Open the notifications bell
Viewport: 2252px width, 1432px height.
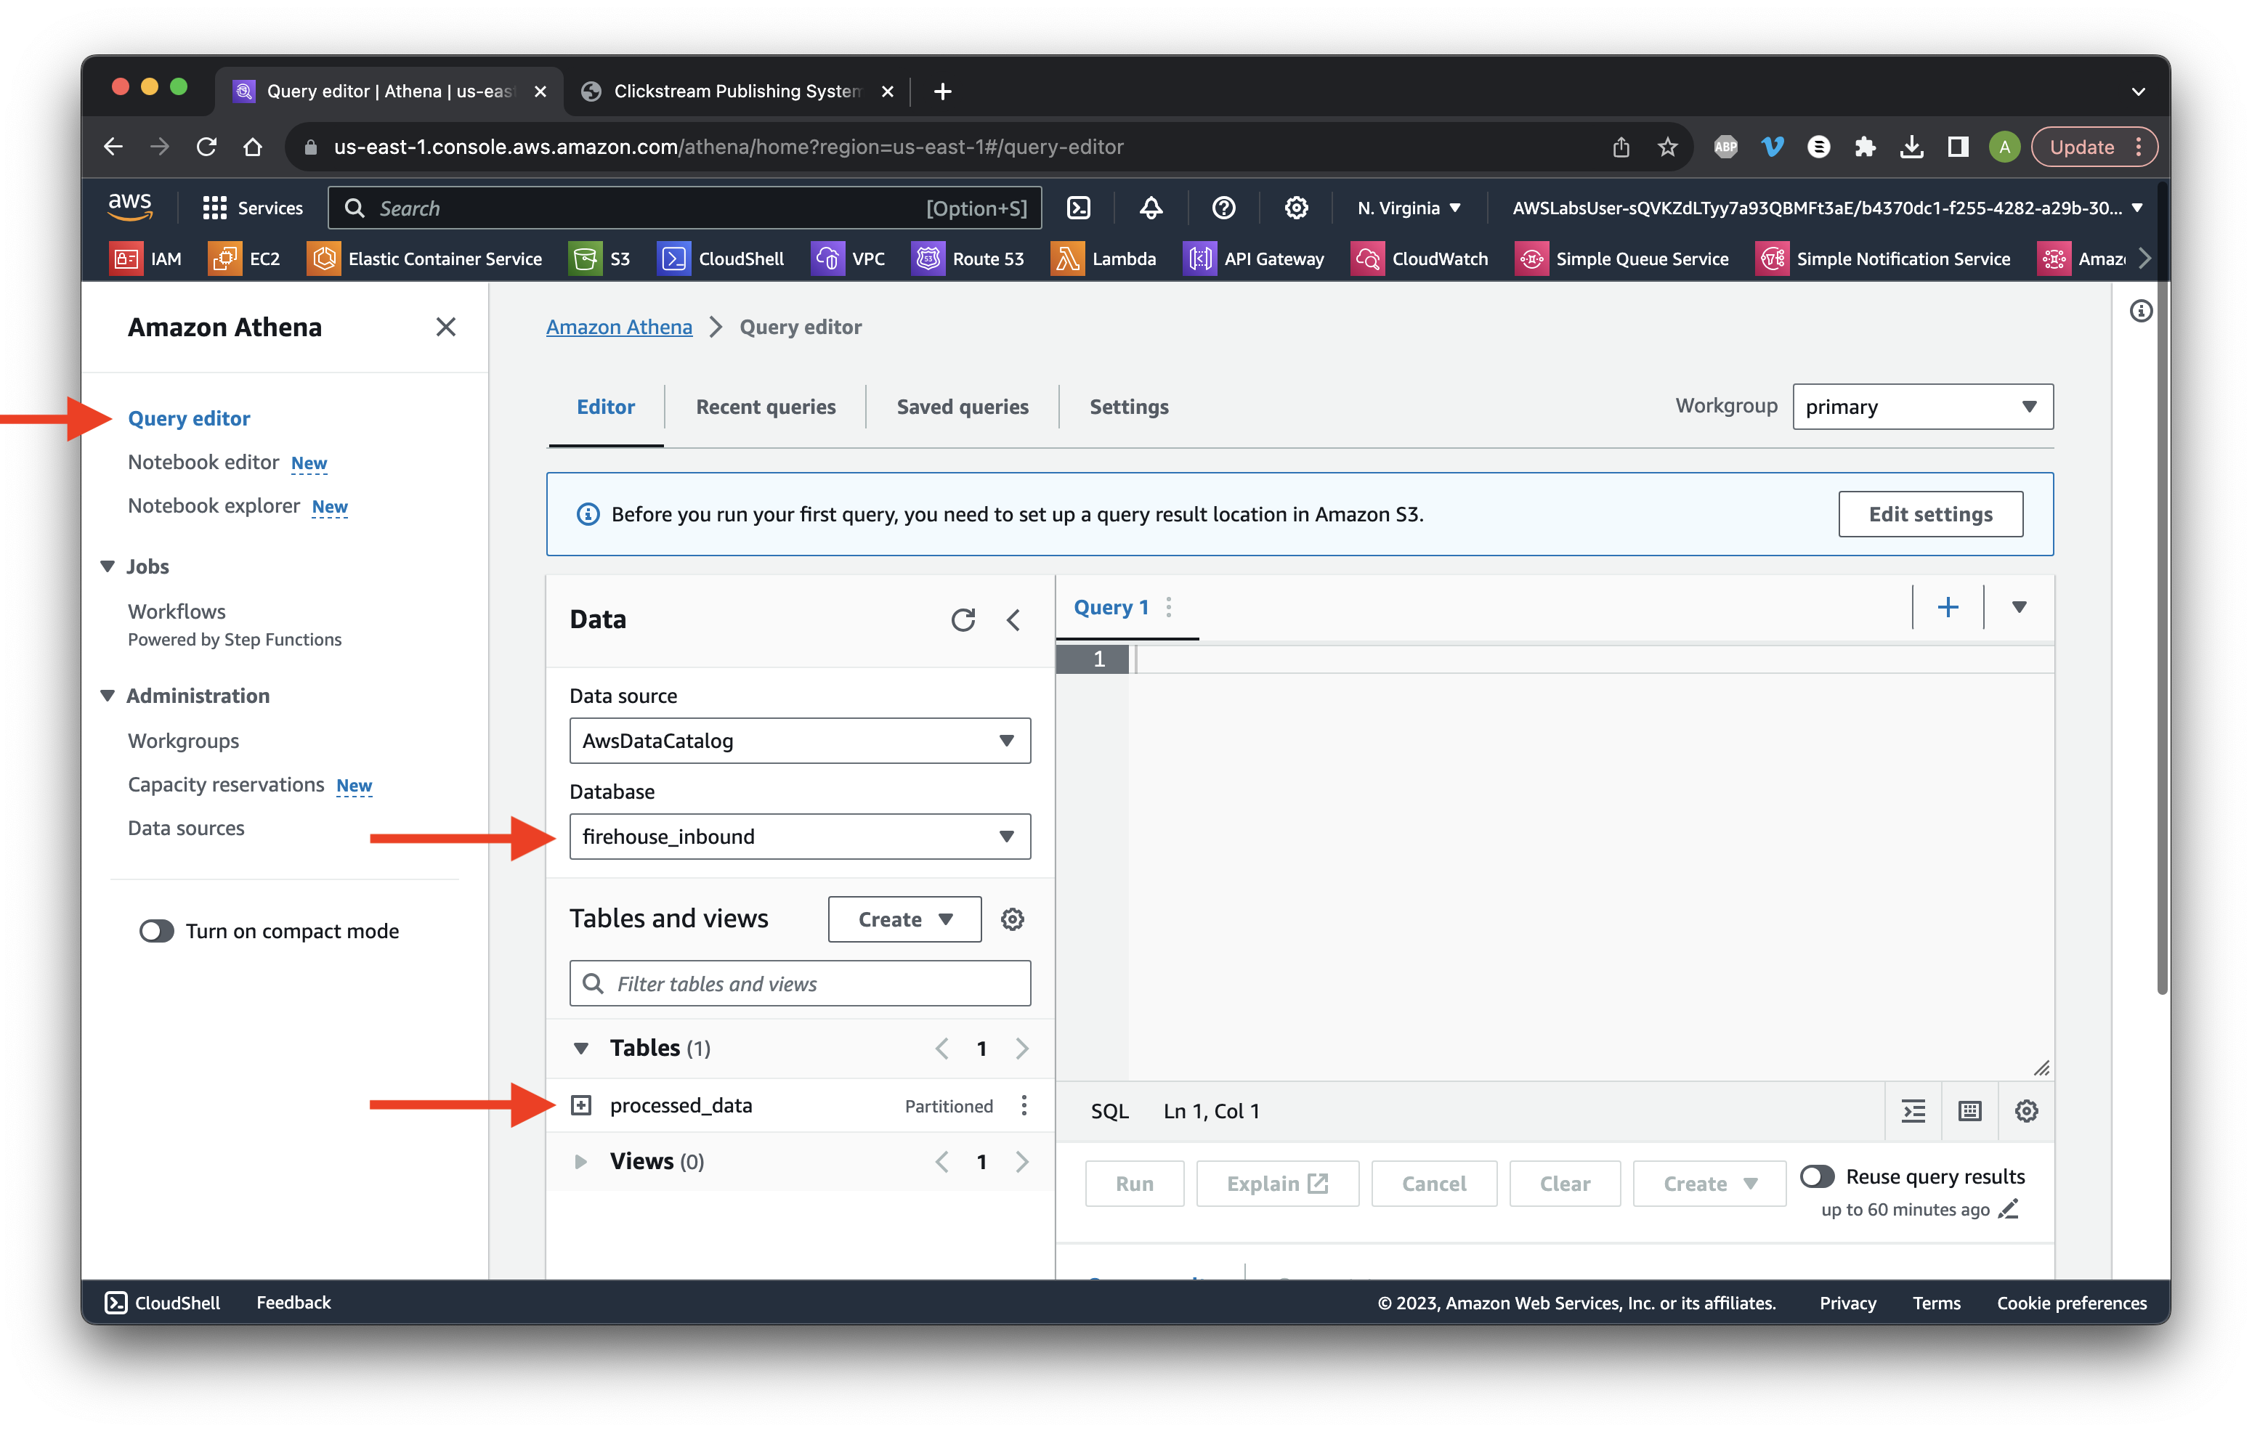[1150, 208]
